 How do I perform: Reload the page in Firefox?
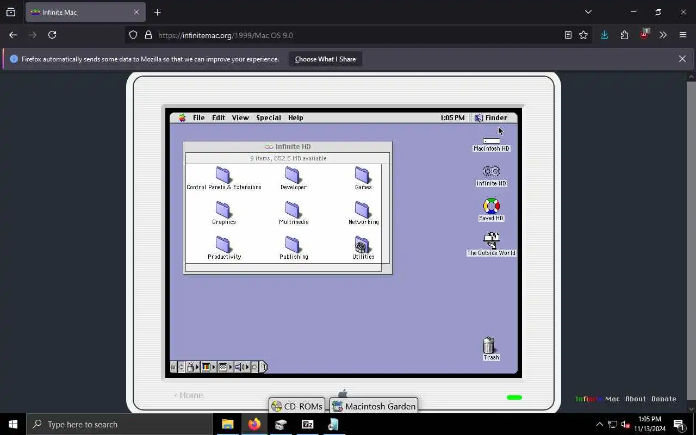click(52, 35)
